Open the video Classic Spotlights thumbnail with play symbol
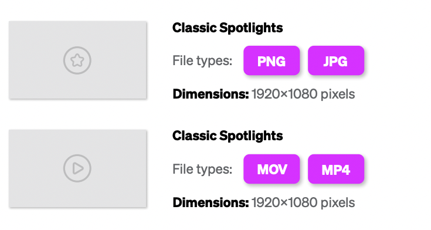 click(x=77, y=168)
